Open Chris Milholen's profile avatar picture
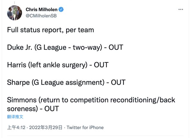The width and height of the screenshot is (191, 138). tap(15, 13)
